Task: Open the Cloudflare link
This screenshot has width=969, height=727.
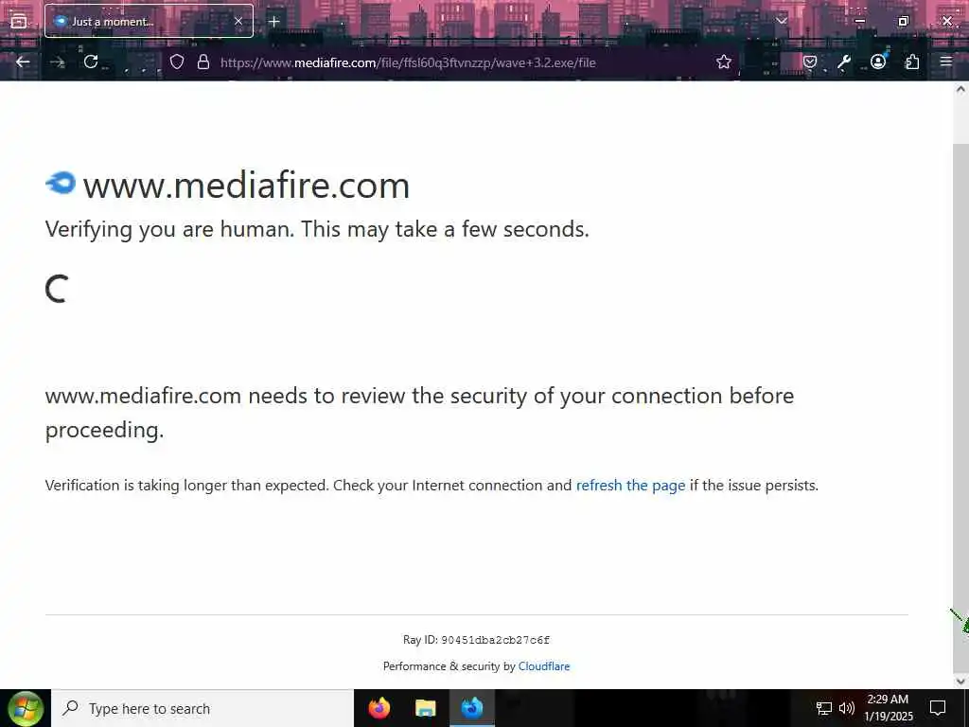Action: coord(544,666)
